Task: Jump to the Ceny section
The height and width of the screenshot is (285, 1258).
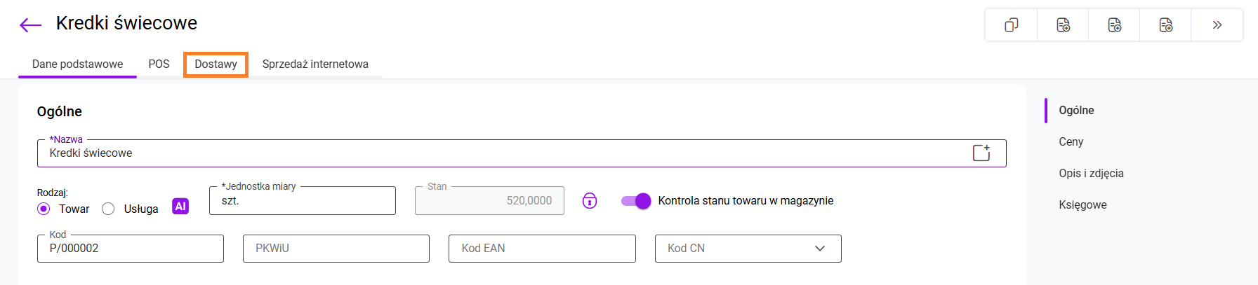Action: pos(1071,142)
